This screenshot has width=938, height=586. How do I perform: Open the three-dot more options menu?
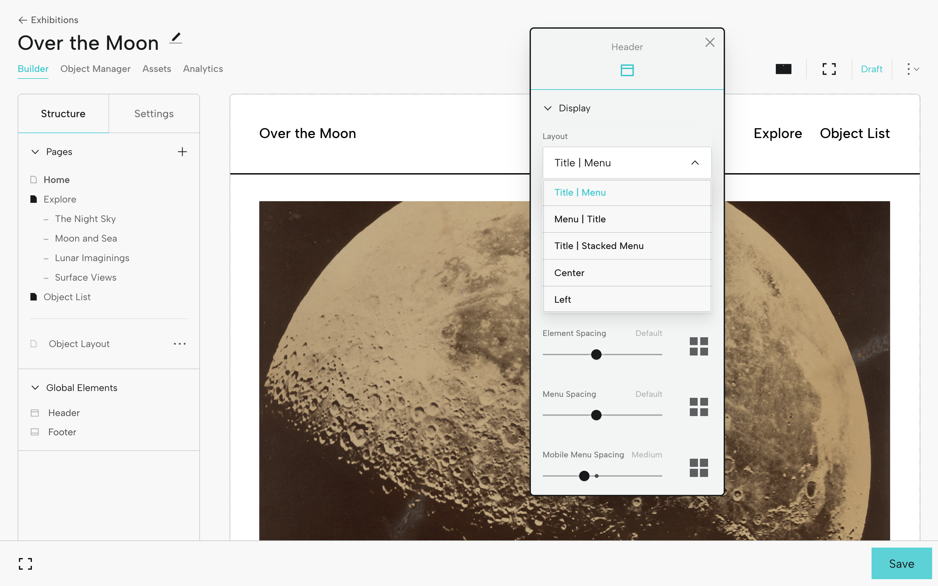[912, 69]
